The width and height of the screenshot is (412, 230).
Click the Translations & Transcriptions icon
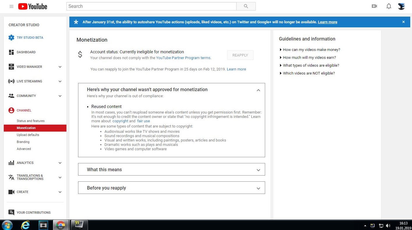[x=11, y=177]
